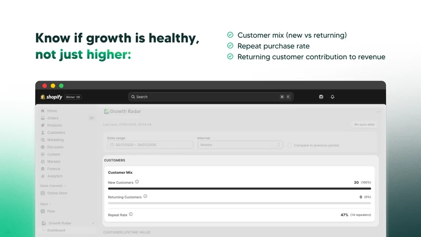Click the Home house icon
Viewport: 421px width, 237px height.
[43, 111]
